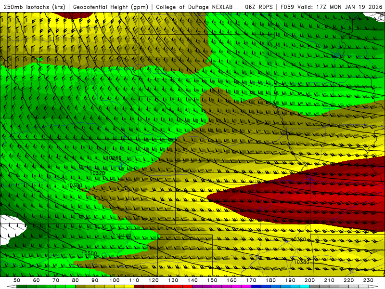Screen dimensions: 385x289
Task: Click the '80' value on the color scale
Action: click(76, 280)
